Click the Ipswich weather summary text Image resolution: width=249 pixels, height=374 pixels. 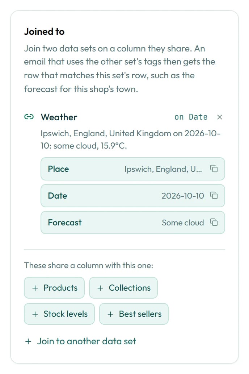tap(131, 139)
